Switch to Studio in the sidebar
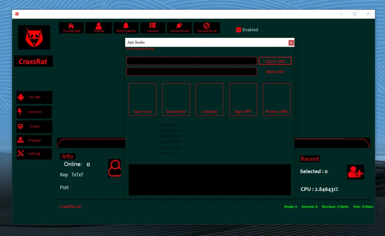 point(34,126)
